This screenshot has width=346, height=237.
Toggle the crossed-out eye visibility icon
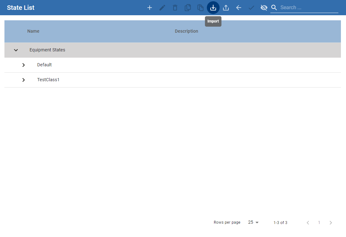coord(264,8)
